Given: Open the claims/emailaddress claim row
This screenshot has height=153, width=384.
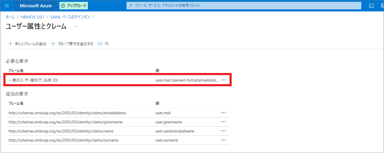Looking at the screenshot, I should click(67, 113).
